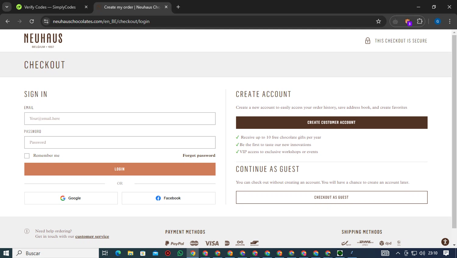Click the Neuhaus logo
The image size is (457, 258).
pyautogui.click(x=43, y=41)
